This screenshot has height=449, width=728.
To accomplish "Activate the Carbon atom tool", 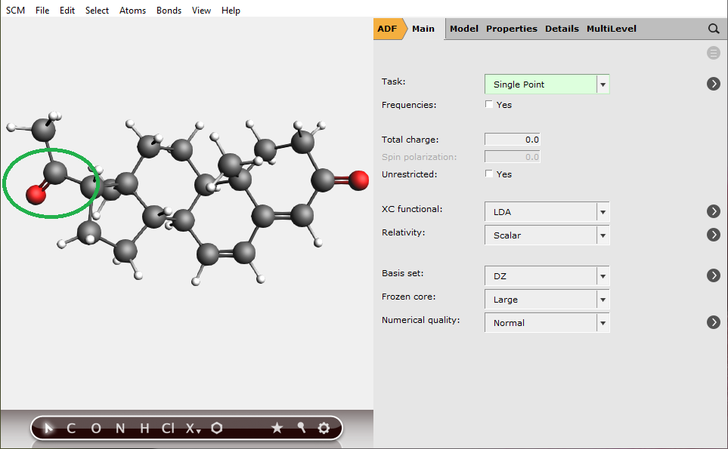I will [x=70, y=428].
